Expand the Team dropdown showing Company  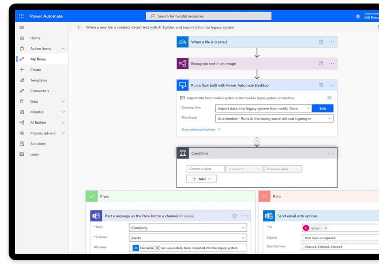tap(243, 228)
